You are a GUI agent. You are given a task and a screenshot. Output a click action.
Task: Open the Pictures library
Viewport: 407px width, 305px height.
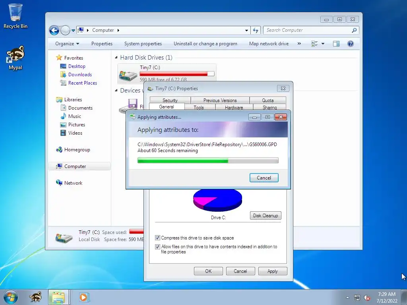[x=77, y=124]
